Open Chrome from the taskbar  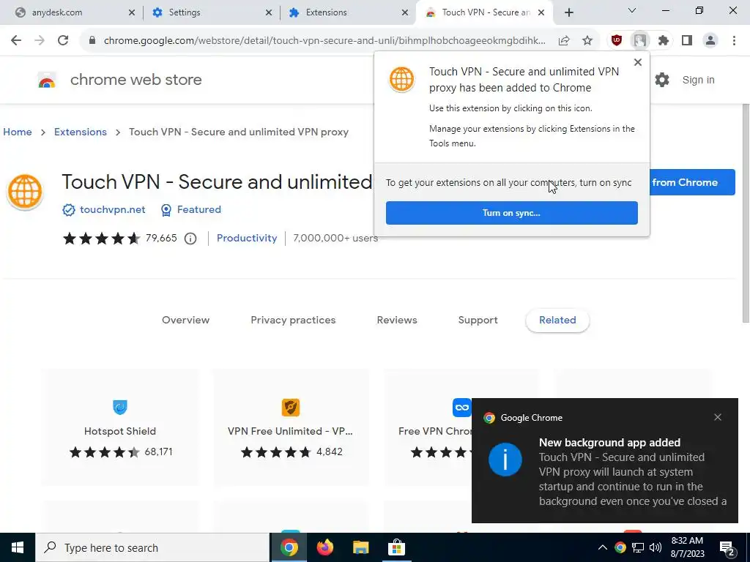coord(289,547)
